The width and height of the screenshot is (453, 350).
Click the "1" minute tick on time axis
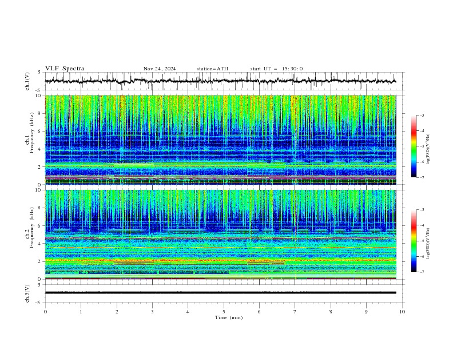click(81, 312)
